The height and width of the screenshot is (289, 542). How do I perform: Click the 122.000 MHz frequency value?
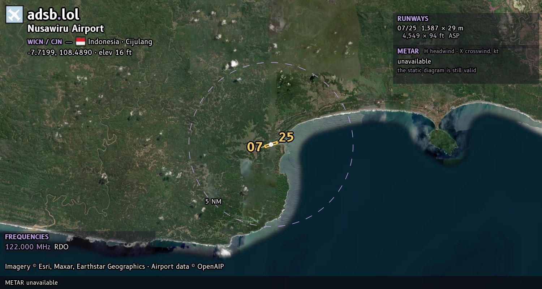coord(28,247)
